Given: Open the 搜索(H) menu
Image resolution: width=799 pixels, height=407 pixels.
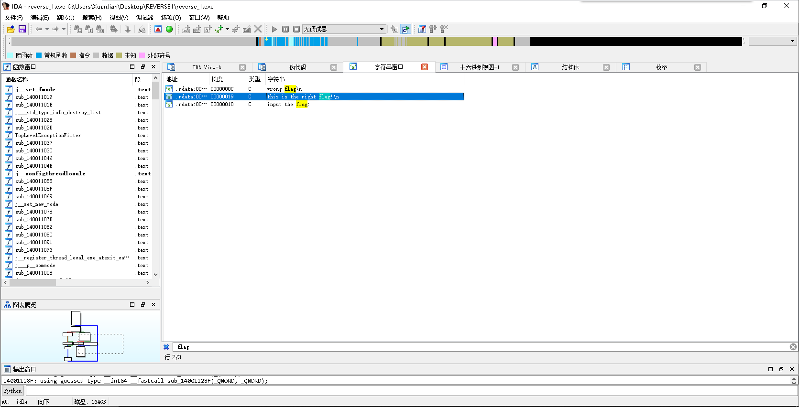Looking at the screenshot, I should tap(92, 18).
